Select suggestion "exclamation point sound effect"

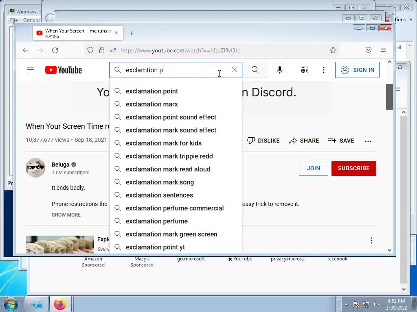[x=176, y=117]
